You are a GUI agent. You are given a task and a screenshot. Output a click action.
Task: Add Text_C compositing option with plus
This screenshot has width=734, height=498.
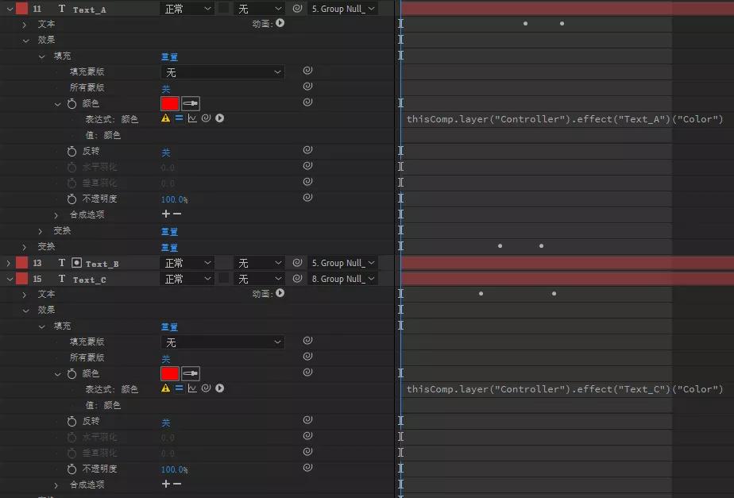tap(166, 484)
